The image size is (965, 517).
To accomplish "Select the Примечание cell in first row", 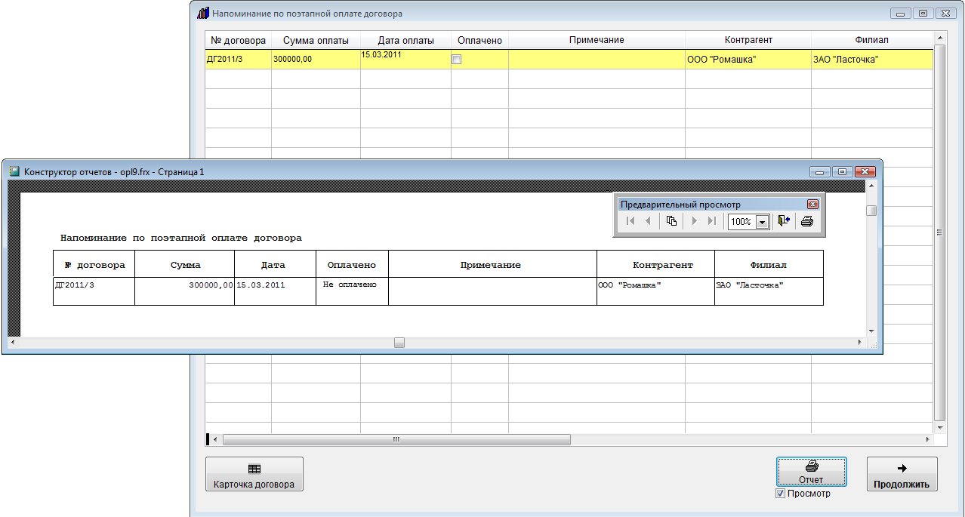I will coord(597,60).
